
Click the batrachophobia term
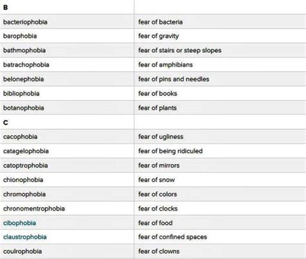26,65
